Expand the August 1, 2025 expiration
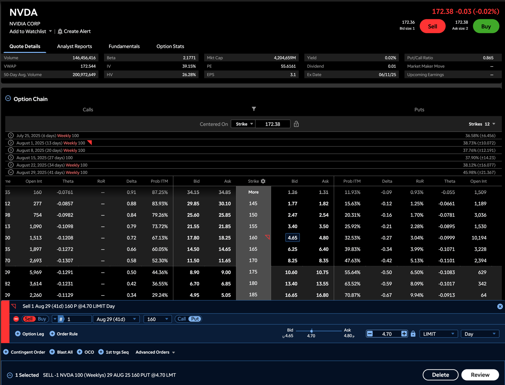 (x=11, y=143)
